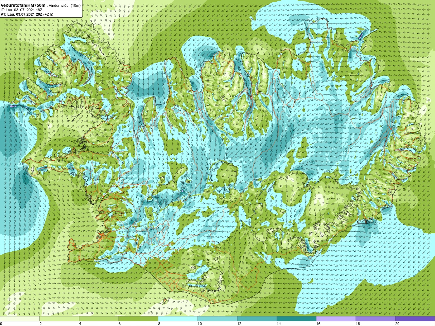Click the legend scale value '16'
The width and height of the screenshot is (435, 326).
coord(318,324)
